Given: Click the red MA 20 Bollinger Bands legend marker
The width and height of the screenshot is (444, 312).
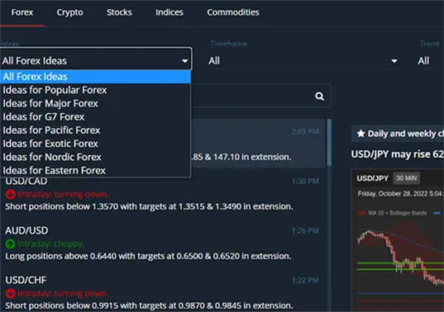Looking at the screenshot, I should point(361,213).
